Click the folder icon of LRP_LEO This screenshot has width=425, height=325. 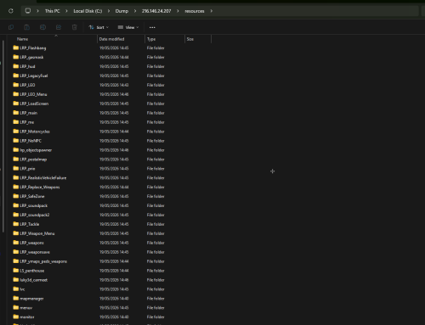pos(16,85)
